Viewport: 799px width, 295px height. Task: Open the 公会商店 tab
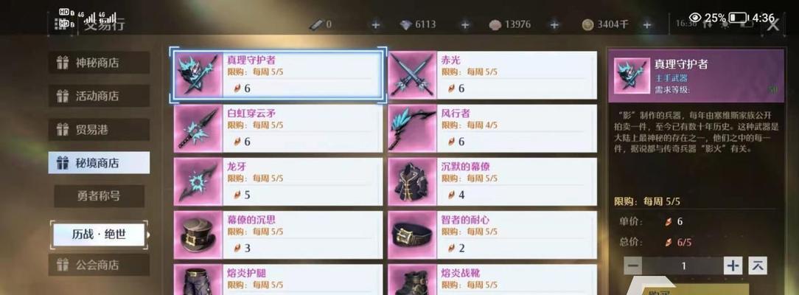point(99,265)
